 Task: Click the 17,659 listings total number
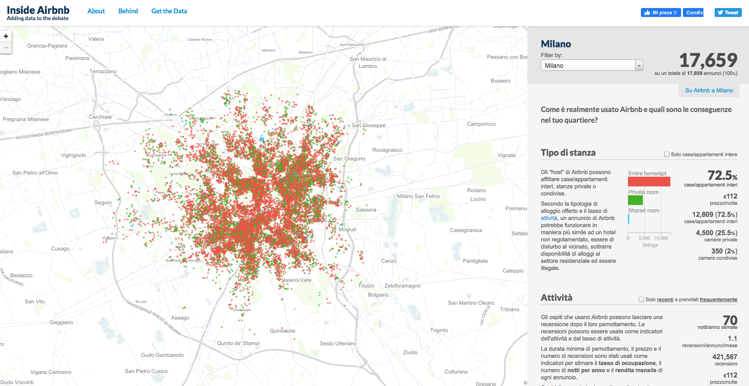coord(708,60)
